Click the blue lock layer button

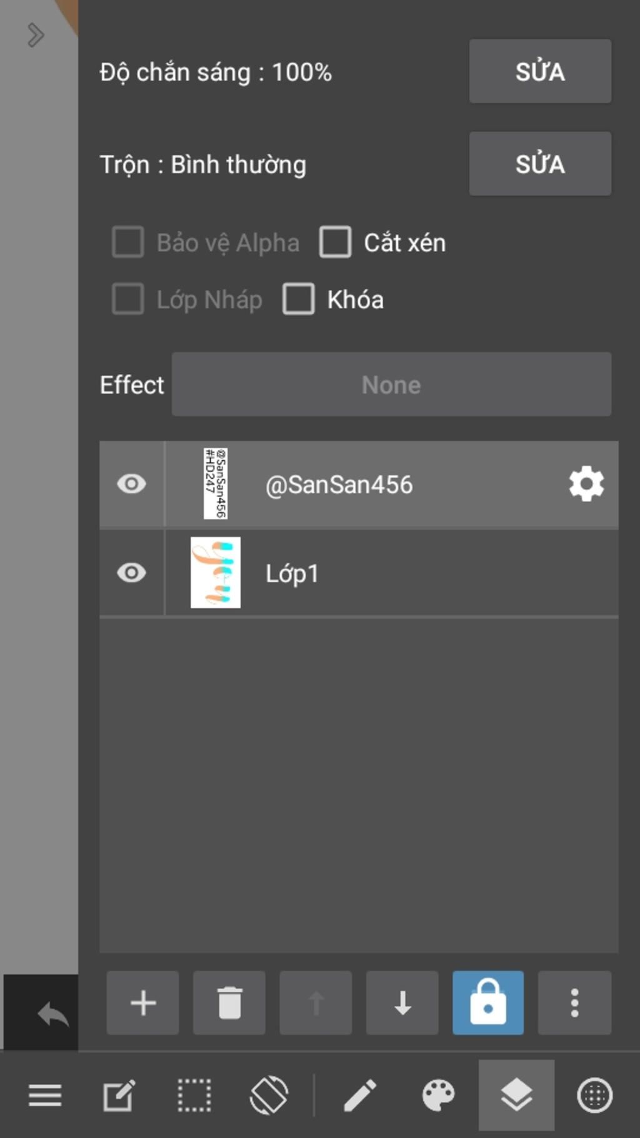(488, 1003)
